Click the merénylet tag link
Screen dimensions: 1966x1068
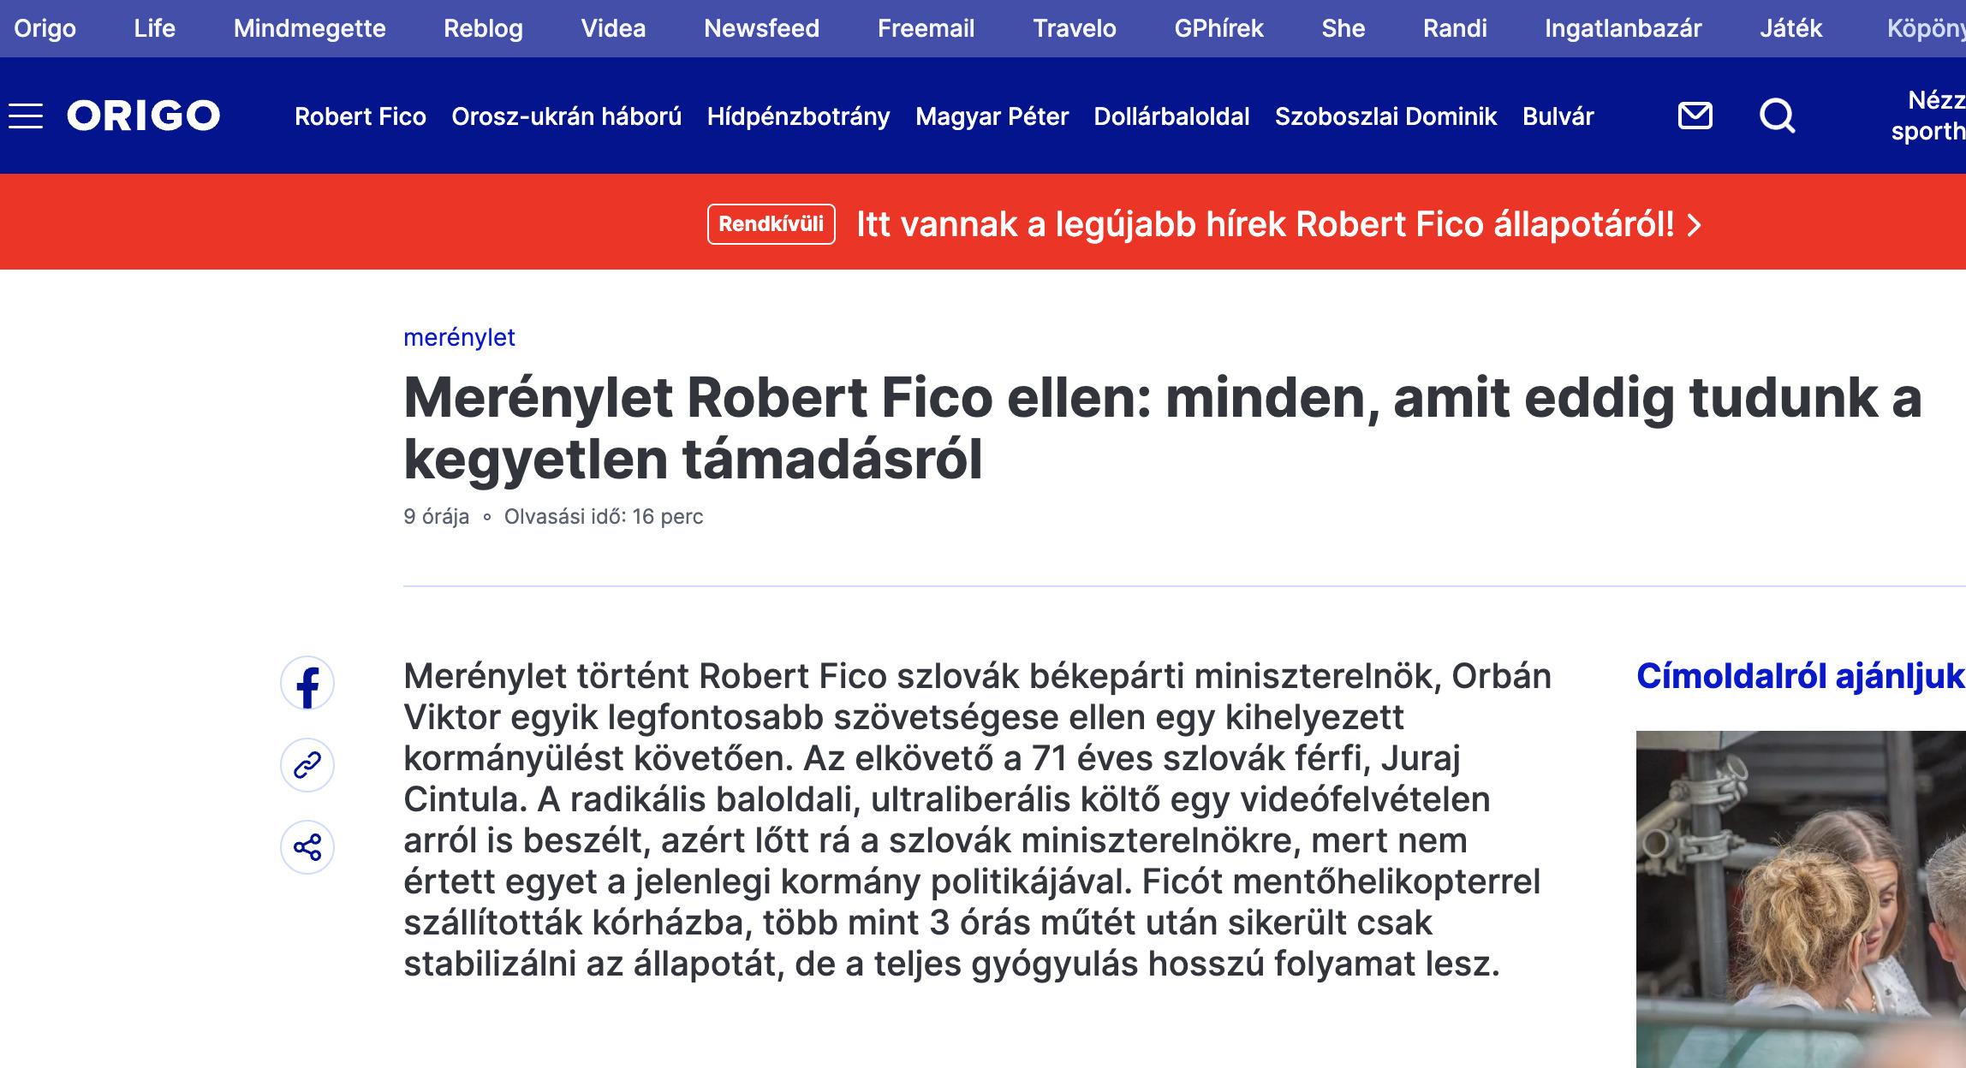click(459, 337)
